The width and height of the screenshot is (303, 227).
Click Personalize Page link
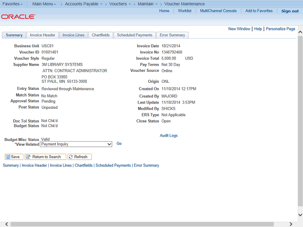pos(280,29)
